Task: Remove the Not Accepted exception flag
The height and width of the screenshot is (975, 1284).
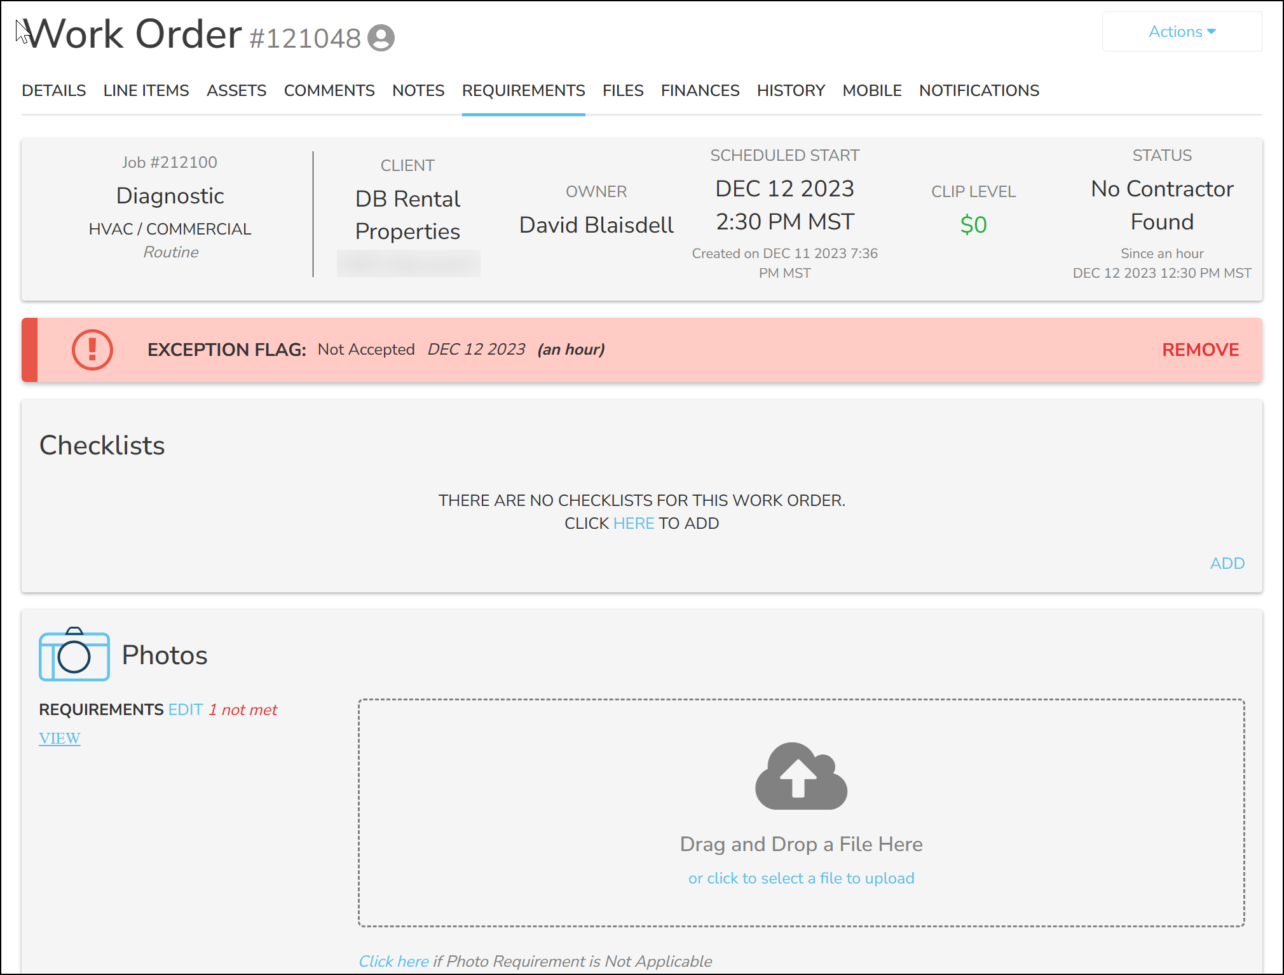Action: pyautogui.click(x=1199, y=350)
